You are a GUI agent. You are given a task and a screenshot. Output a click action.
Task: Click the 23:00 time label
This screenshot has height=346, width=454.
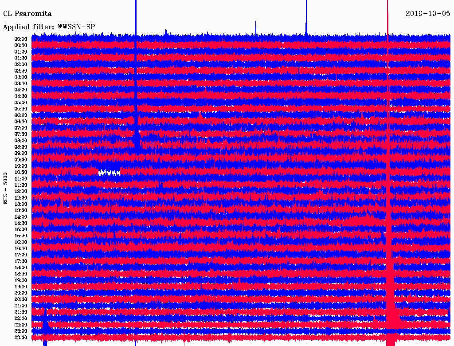coord(21,331)
